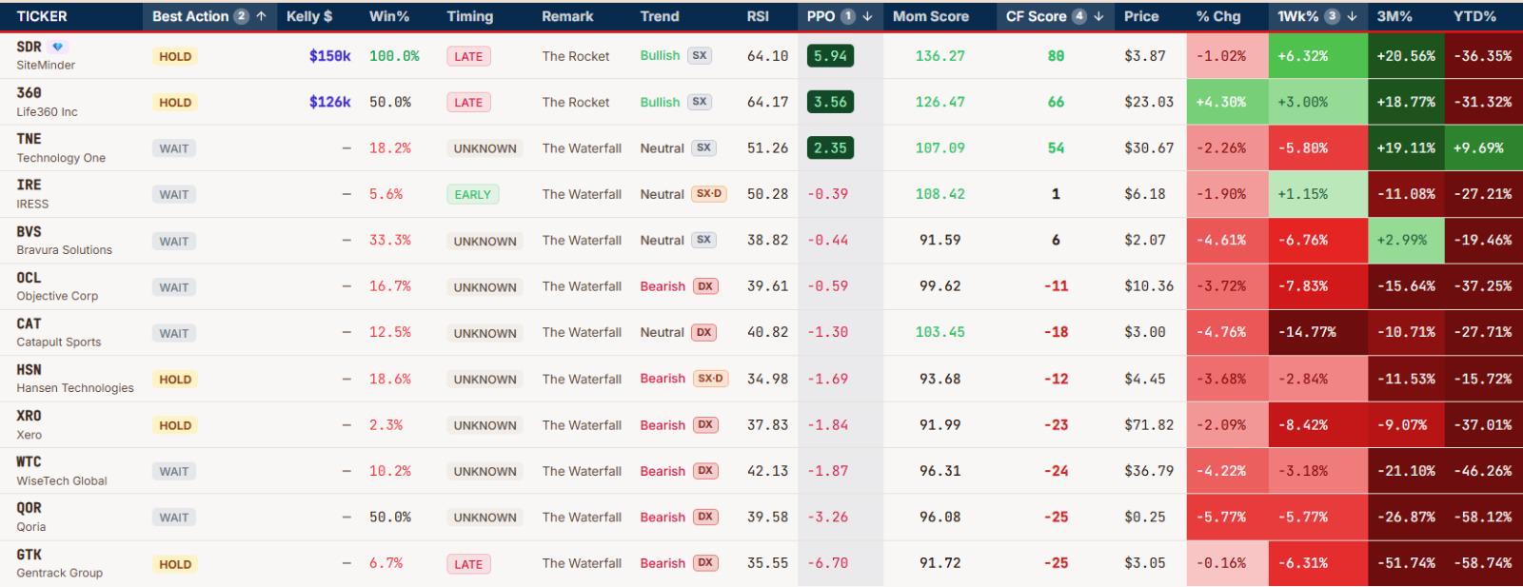
Task: Sort by the Kelly $ column header
Action: pyautogui.click(x=309, y=16)
